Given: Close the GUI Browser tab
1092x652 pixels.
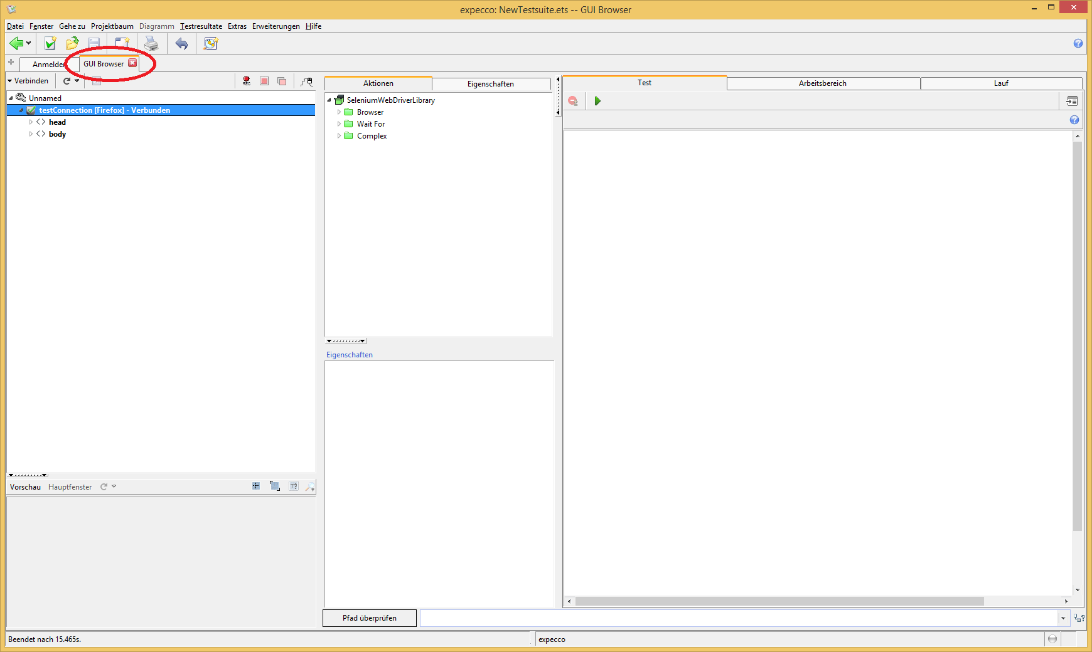Looking at the screenshot, I should 132,63.
